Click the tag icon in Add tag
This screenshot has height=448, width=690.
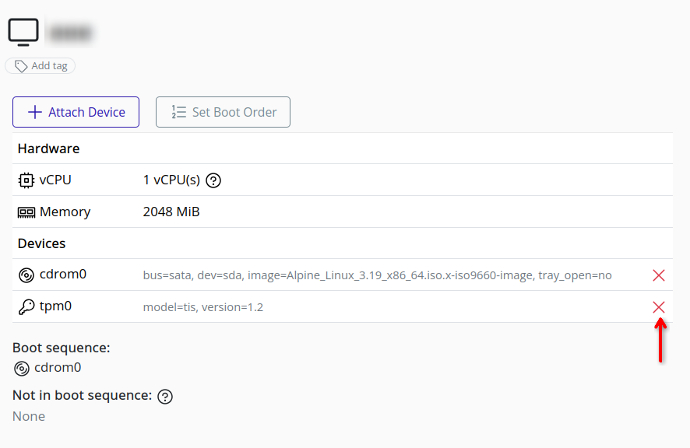21,66
